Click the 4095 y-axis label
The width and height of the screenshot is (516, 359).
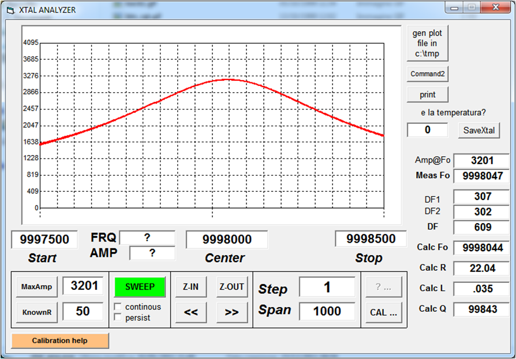(x=31, y=43)
